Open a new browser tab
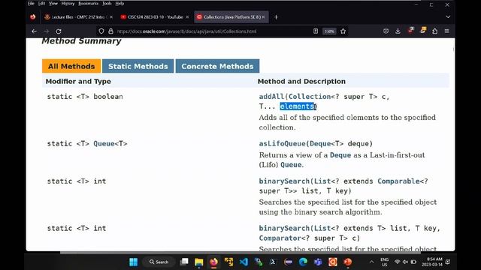The image size is (481, 270). coord(276,17)
